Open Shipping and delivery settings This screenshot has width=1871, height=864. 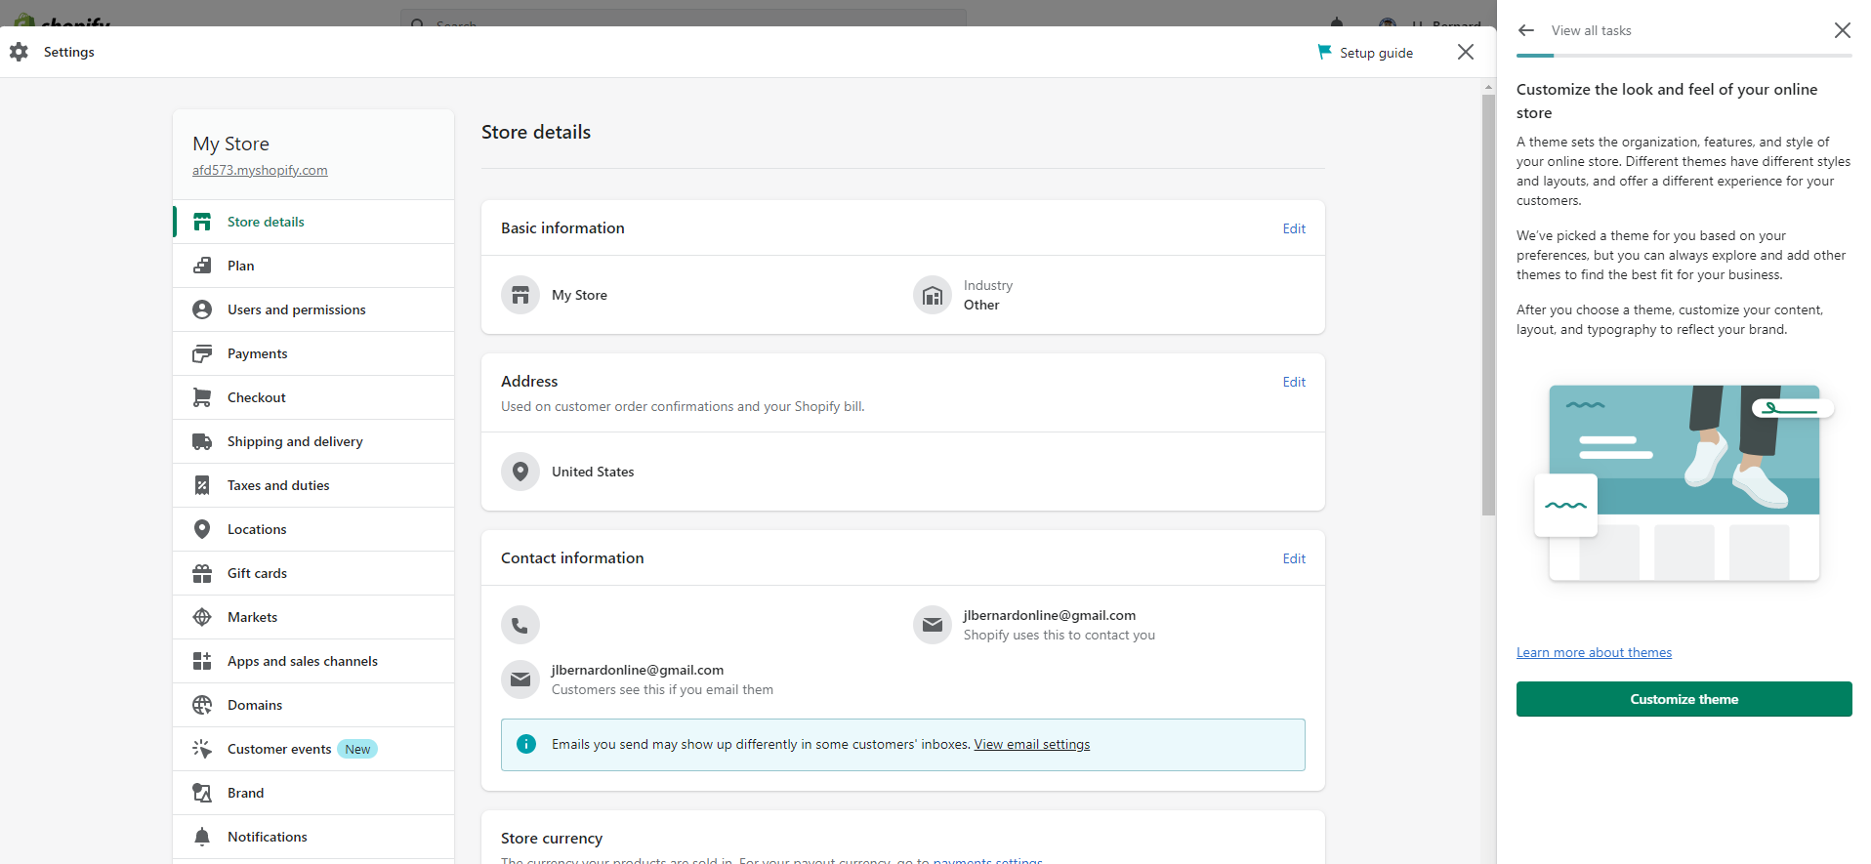click(313, 441)
